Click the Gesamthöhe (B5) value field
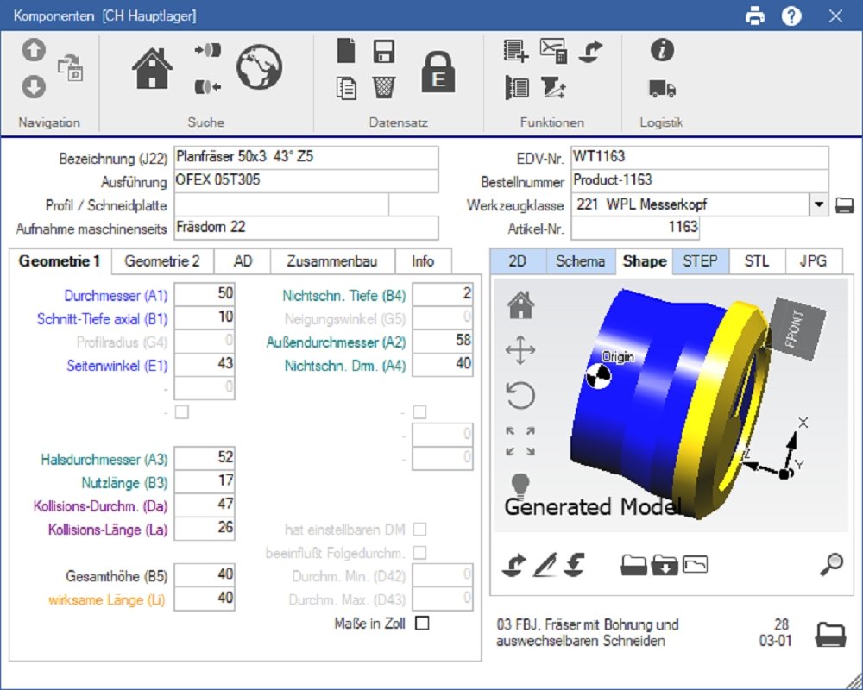Image resolution: width=863 pixels, height=690 pixels. click(x=205, y=575)
